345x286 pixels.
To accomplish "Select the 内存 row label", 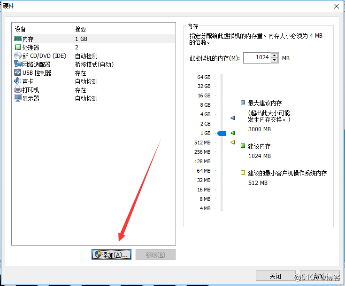I will coord(28,39).
